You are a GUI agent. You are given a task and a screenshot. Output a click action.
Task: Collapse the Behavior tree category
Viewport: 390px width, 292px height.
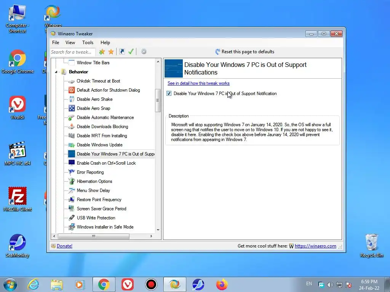[56, 72]
